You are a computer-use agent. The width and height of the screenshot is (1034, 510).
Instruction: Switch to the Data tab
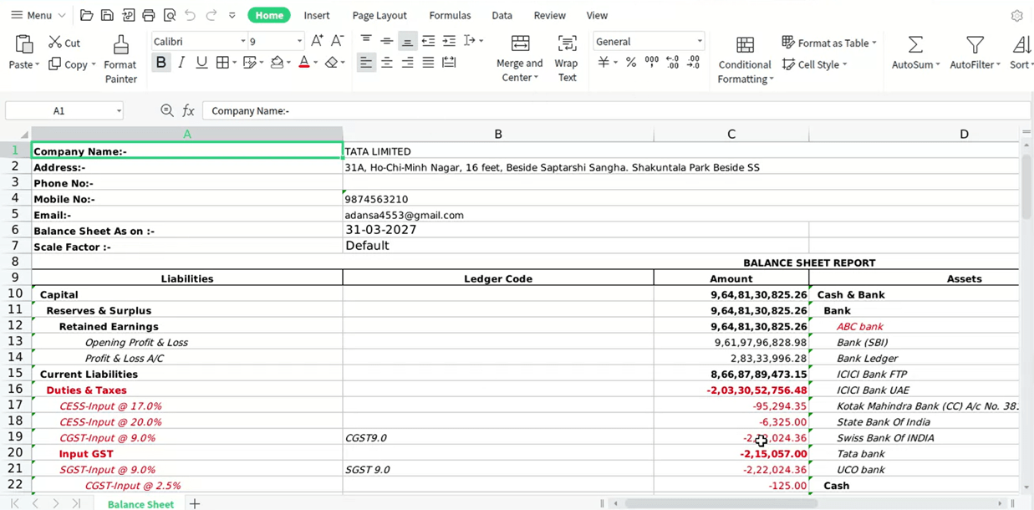[502, 15]
